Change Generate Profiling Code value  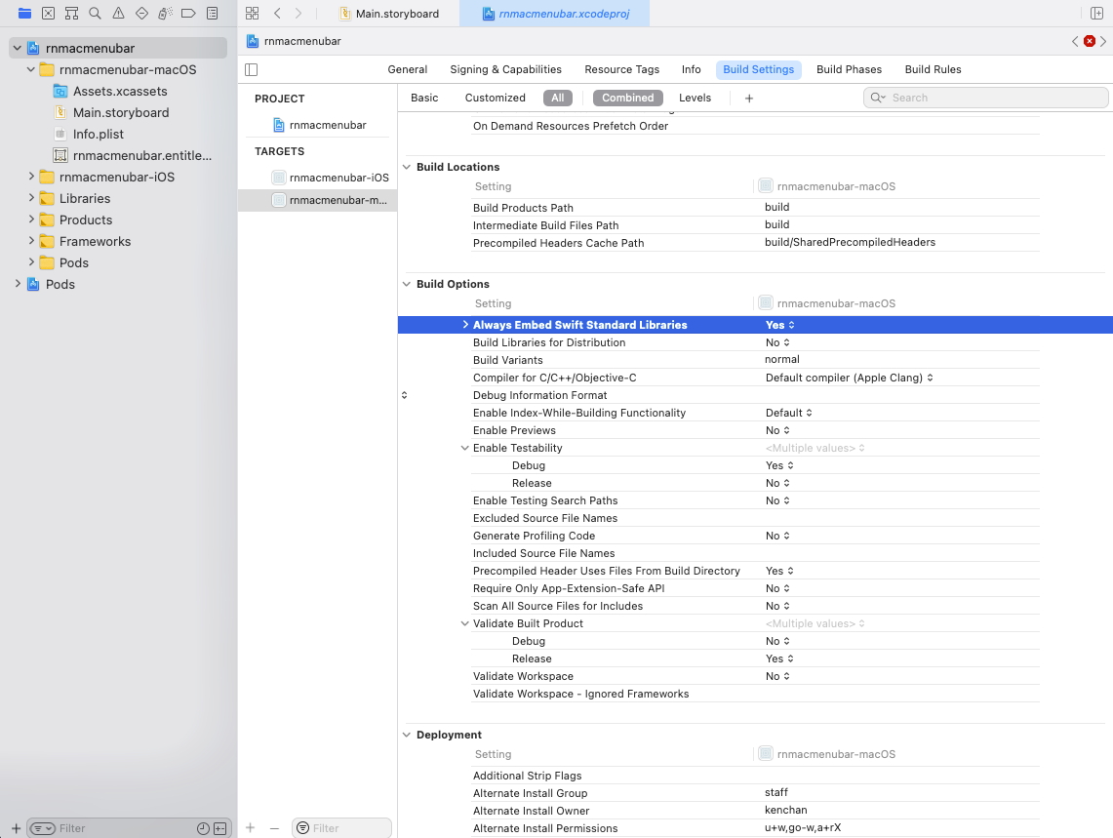[778, 536]
